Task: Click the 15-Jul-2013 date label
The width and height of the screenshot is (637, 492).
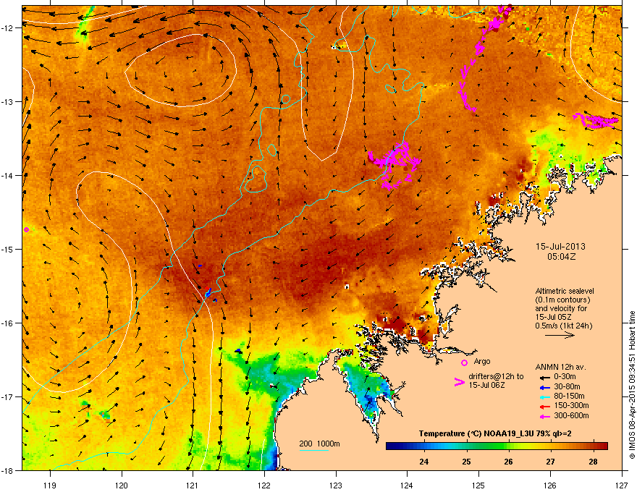Action: click(560, 247)
